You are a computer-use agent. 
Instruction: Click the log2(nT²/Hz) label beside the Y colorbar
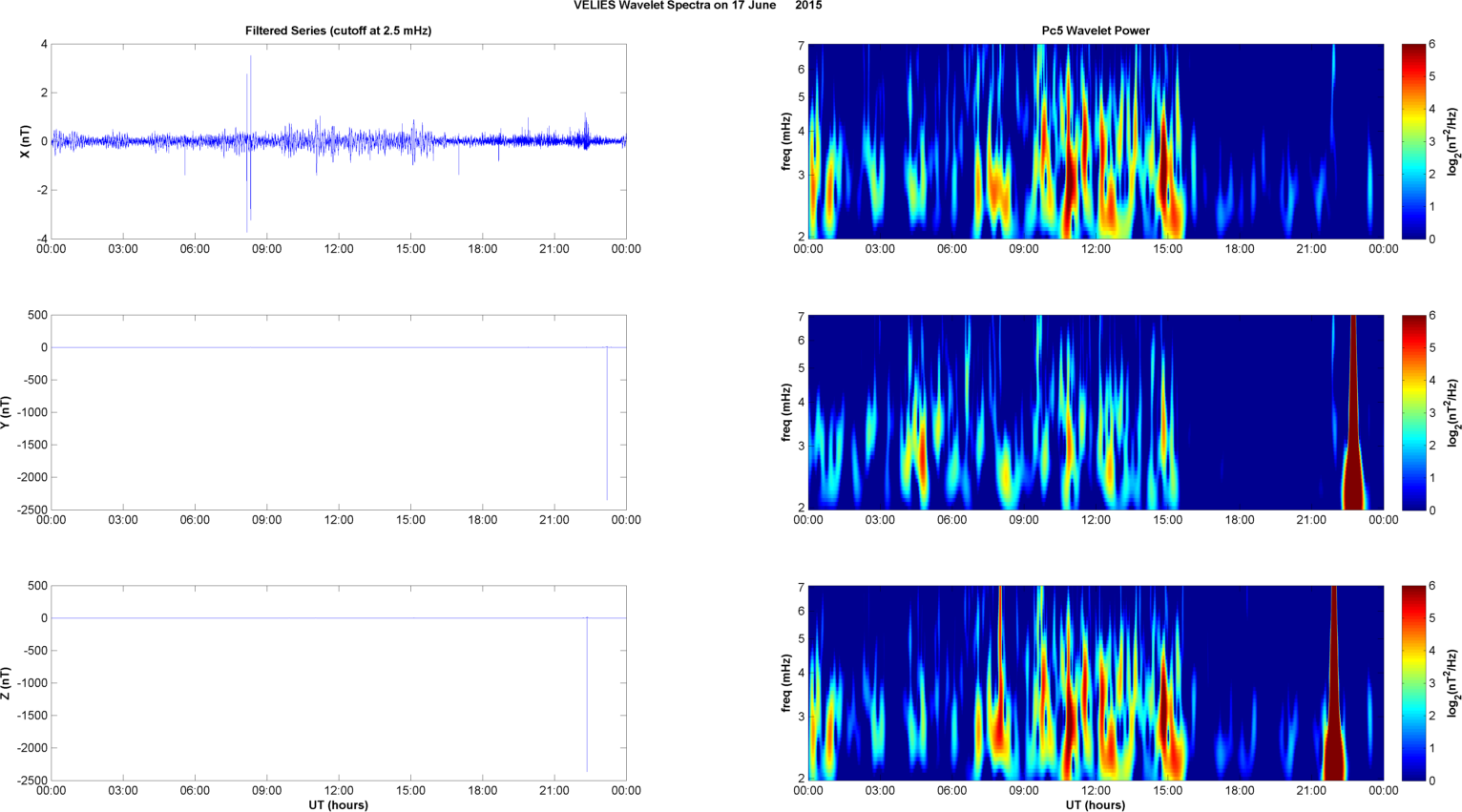pos(1453,412)
